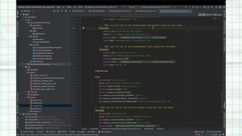
Task: Open the Android project view dropdown
Action: coord(27,11)
